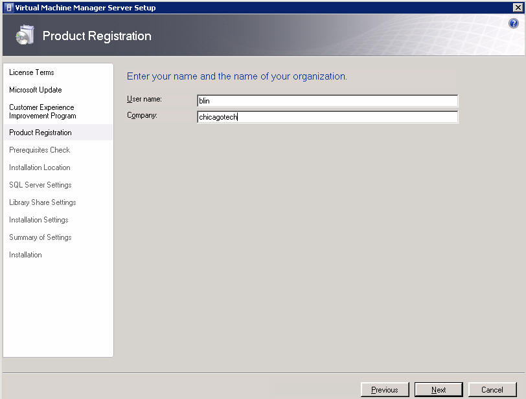The image size is (526, 399).
Task: Focus the Company text field
Action: [x=327, y=117]
